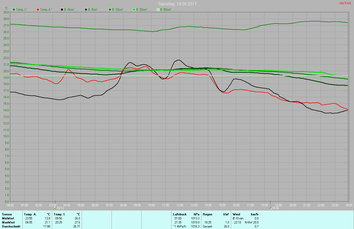354x229 pixels.
Task: Click the 09:50 time under Temp. I.
Action: pos(59,218)
